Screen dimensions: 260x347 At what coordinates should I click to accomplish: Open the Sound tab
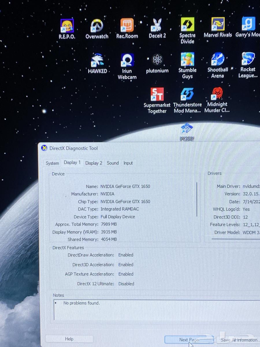[113, 163]
